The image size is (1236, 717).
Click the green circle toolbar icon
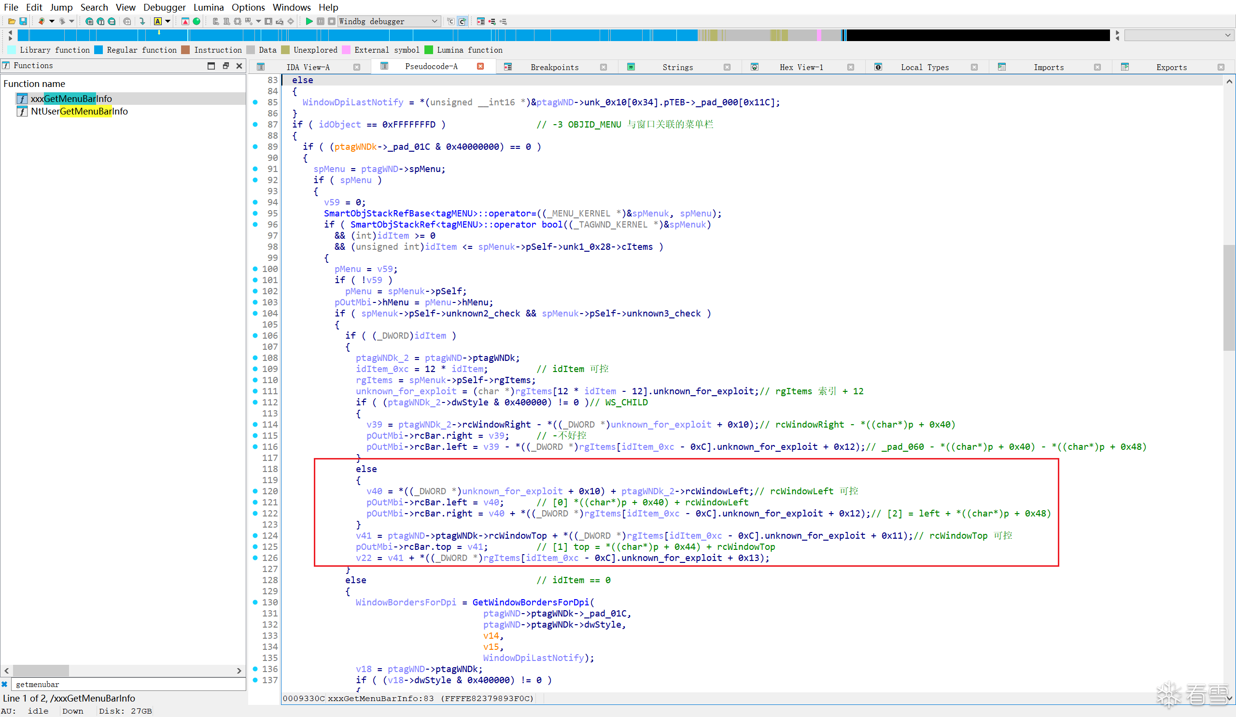tap(197, 21)
